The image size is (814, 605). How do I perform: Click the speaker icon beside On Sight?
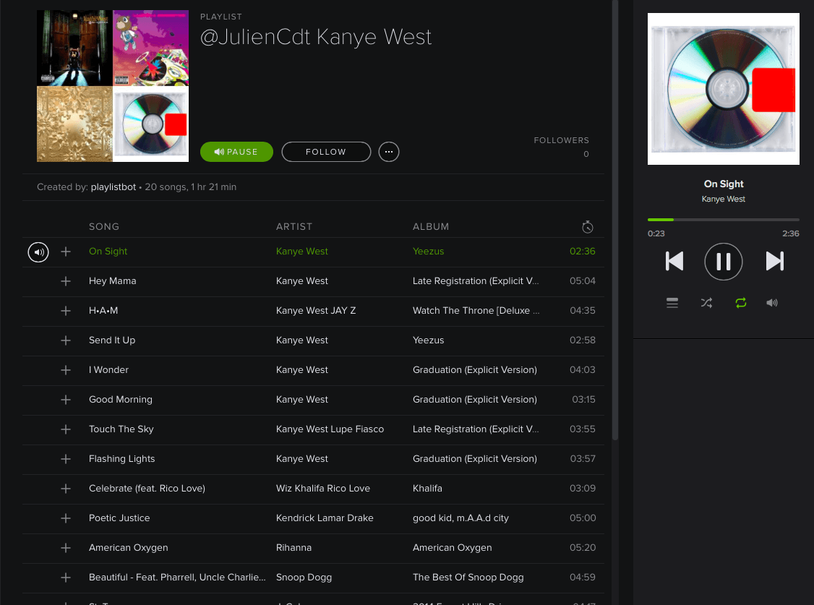(38, 252)
